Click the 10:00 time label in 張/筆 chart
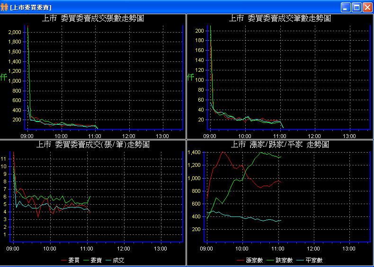This screenshot has height=267, width=374. click(50, 249)
